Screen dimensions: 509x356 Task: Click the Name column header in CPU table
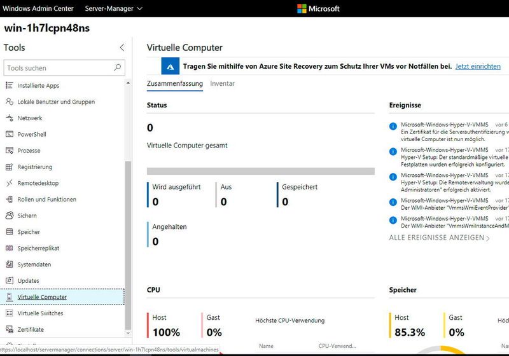pyautogui.click(x=266, y=346)
